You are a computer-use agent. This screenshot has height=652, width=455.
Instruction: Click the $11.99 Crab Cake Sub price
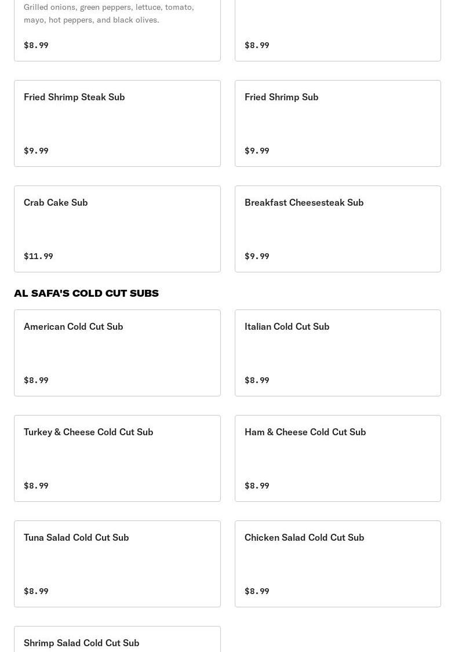(38, 256)
